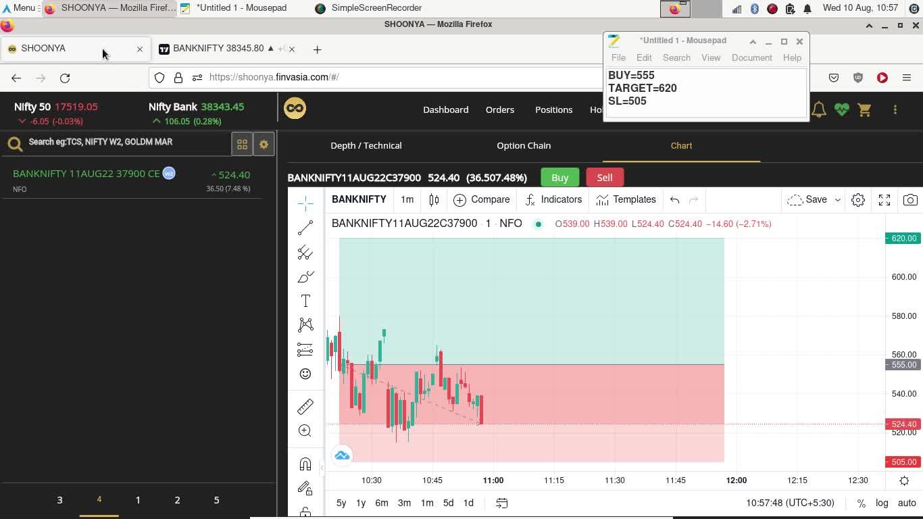Viewport: 923px width, 519px height.
Task: Switch to Option Chain tab
Action: pyautogui.click(x=524, y=145)
